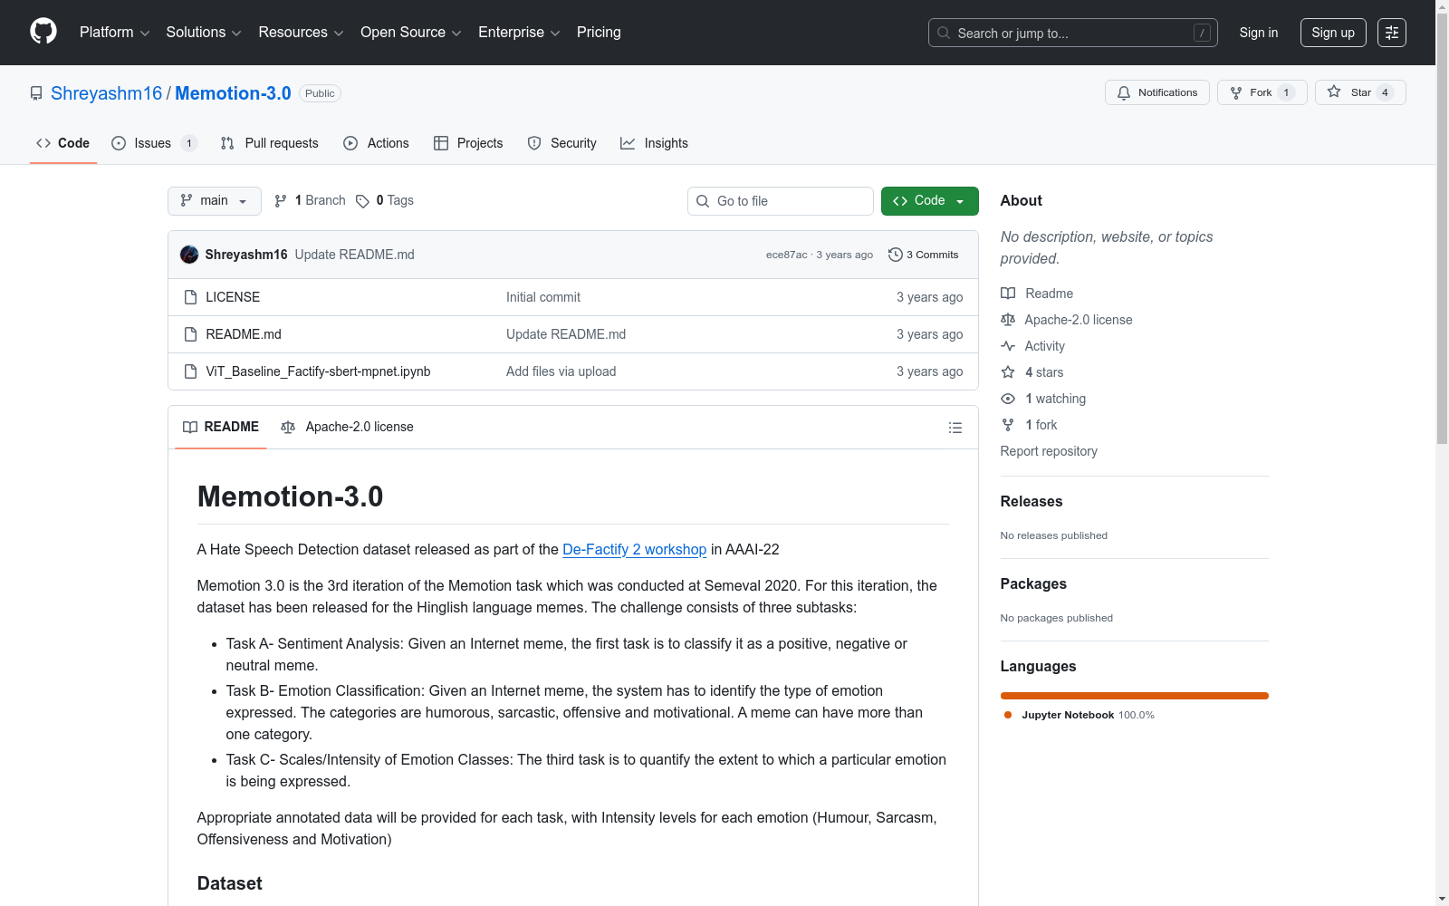Expand the Enterprise menu
The height and width of the screenshot is (906, 1449).
[x=519, y=33]
